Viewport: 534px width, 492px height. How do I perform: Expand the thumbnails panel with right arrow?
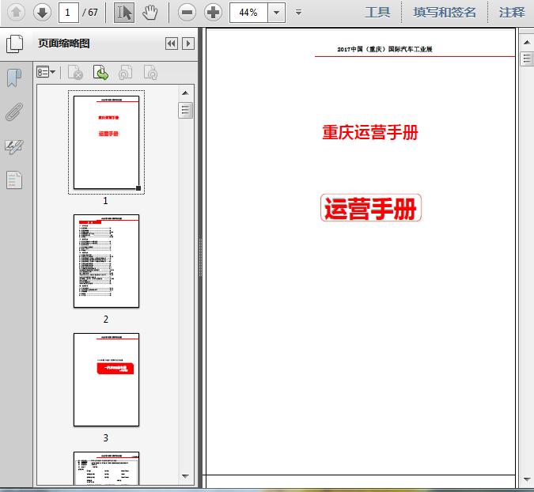[x=188, y=44]
